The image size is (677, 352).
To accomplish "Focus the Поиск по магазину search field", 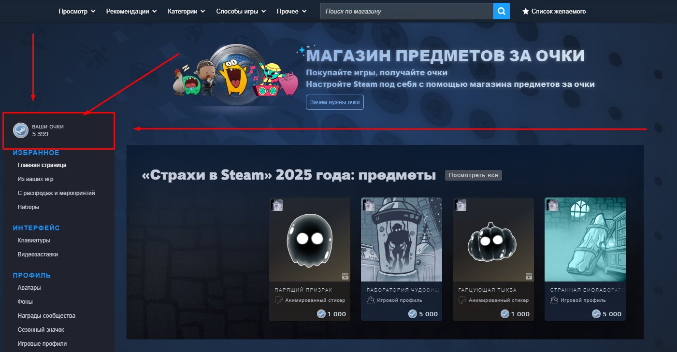I will tap(406, 11).
